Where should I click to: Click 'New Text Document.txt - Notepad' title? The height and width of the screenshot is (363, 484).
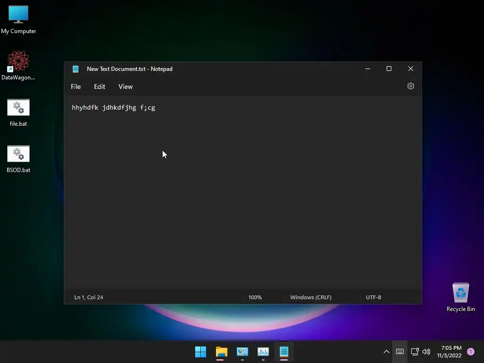(130, 69)
